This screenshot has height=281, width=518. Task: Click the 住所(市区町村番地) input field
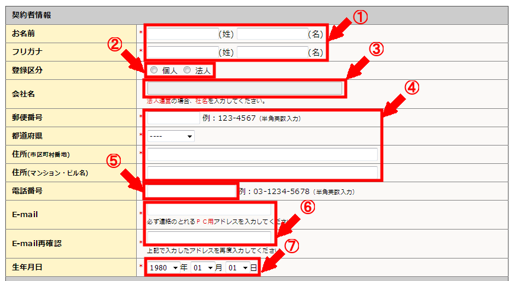click(x=262, y=154)
